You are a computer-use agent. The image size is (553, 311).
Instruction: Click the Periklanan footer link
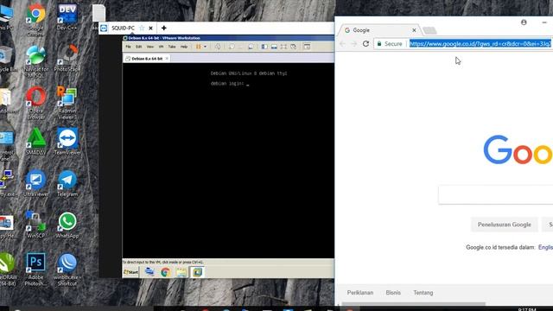360,293
